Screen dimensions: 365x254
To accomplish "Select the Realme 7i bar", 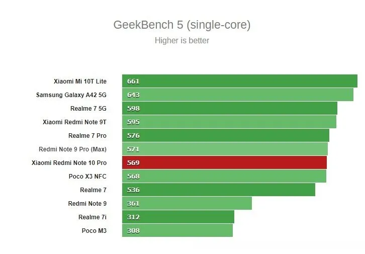I will click(x=178, y=217).
